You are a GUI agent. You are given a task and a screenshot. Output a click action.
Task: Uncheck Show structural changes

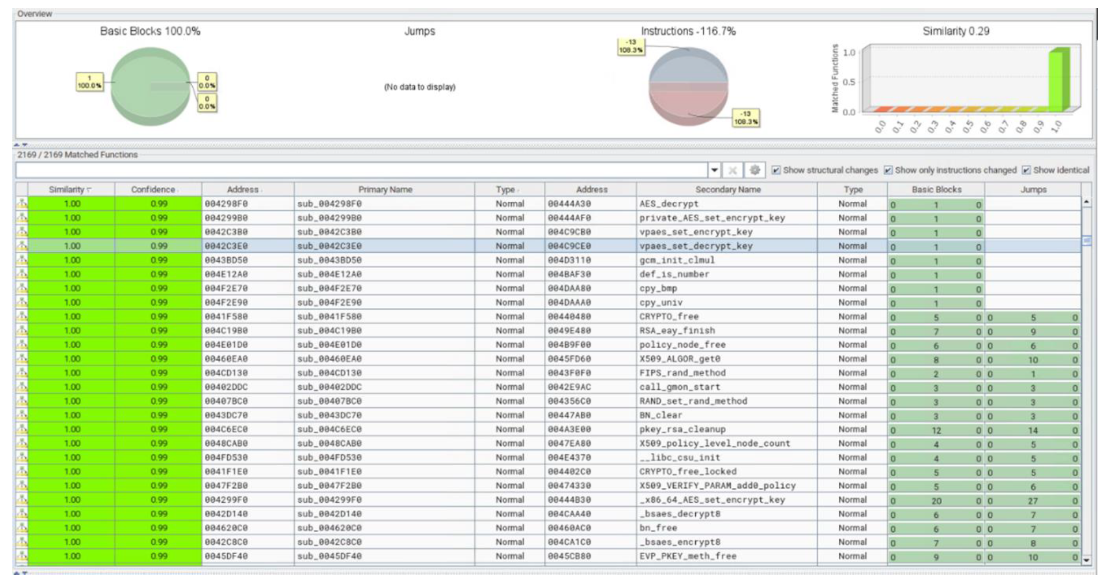pyautogui.click(x=776, y=170)
